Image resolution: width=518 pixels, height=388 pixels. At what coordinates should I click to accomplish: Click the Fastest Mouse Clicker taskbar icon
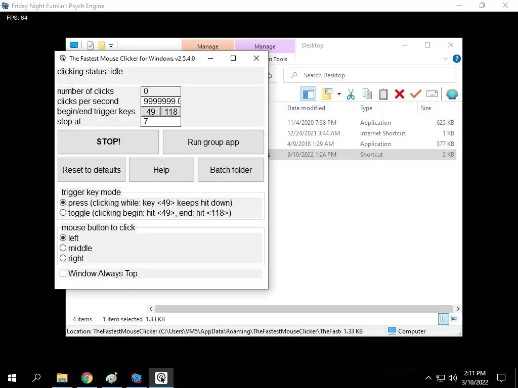(161, 378)
